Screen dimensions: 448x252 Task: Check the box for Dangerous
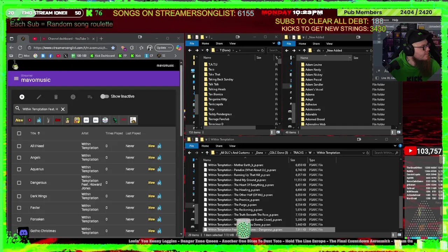[19, 183]
